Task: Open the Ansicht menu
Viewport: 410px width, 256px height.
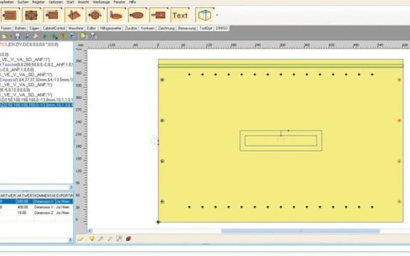Action: click(x=84, y=2)
